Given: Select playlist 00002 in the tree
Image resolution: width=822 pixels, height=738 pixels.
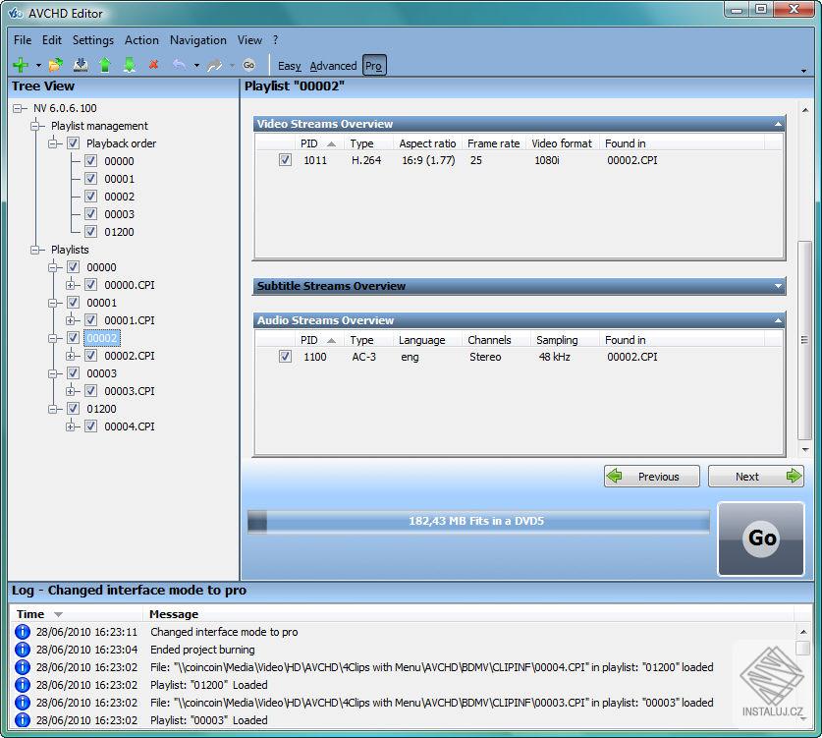Looking at the screenshot, I should coord(101,338).
